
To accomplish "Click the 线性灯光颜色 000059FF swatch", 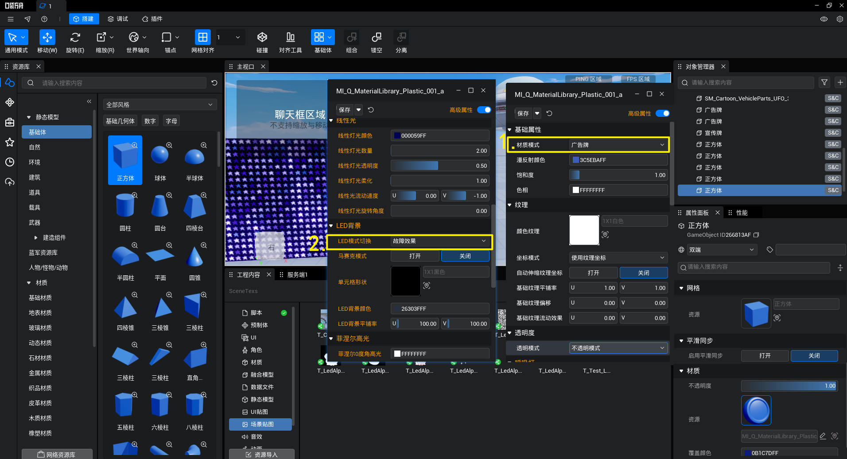I will point(397,135).
